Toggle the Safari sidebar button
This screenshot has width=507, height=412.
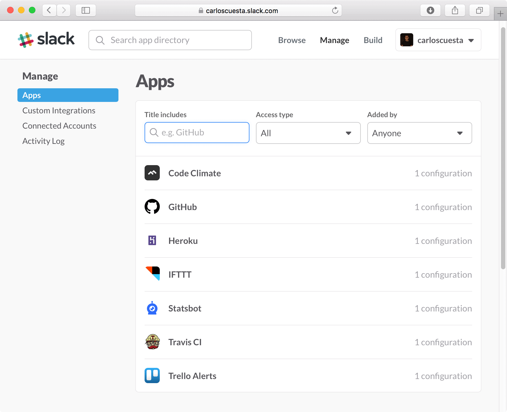[x=86, y=10]
